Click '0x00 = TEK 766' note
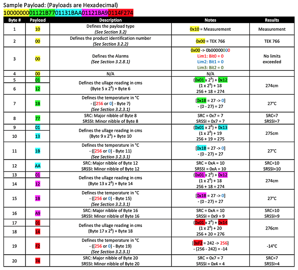This screenshot has width=298, height=270. (210, 41)
